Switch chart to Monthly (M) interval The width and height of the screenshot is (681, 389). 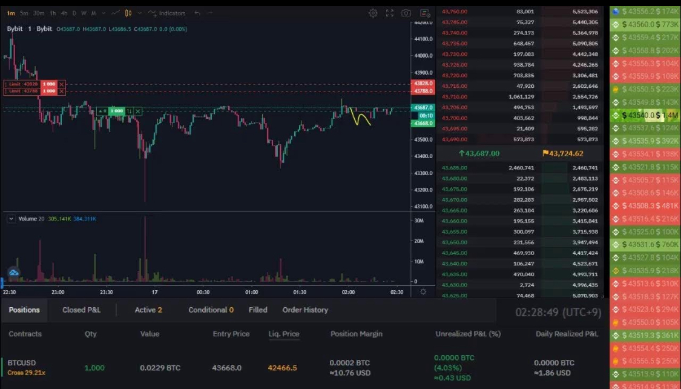(x=94, y=13)
